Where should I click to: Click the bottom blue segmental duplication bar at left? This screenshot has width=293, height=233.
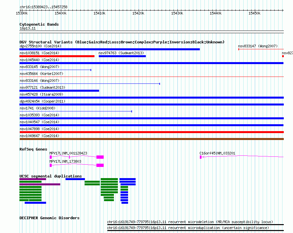(x=35, y=203)
